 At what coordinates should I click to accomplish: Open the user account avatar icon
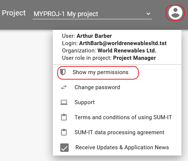(175, 13)
